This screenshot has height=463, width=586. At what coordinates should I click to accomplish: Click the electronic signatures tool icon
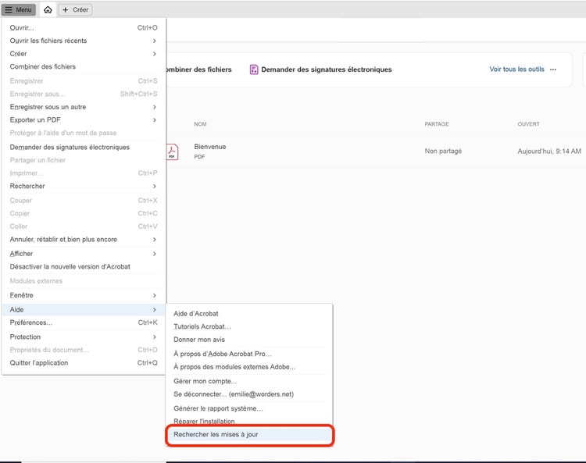pyautogui.click(x=254, y=69)
